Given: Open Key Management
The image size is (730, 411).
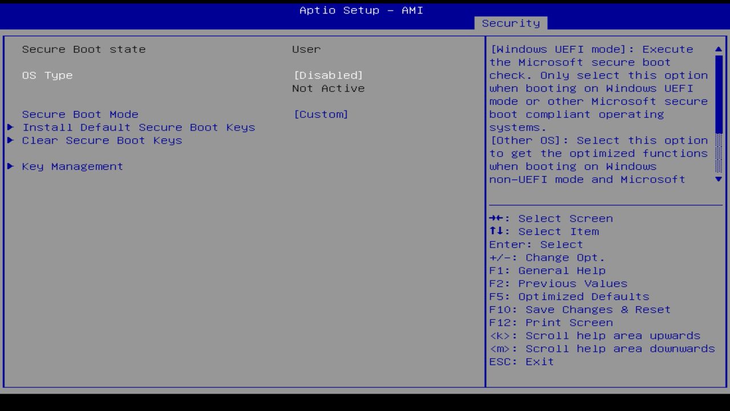Looking at the screenshot, I should [72, 166].
